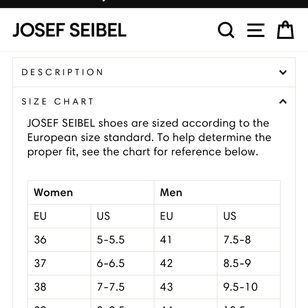Select the DESCRIPTION accordion header

click(62, 72)
